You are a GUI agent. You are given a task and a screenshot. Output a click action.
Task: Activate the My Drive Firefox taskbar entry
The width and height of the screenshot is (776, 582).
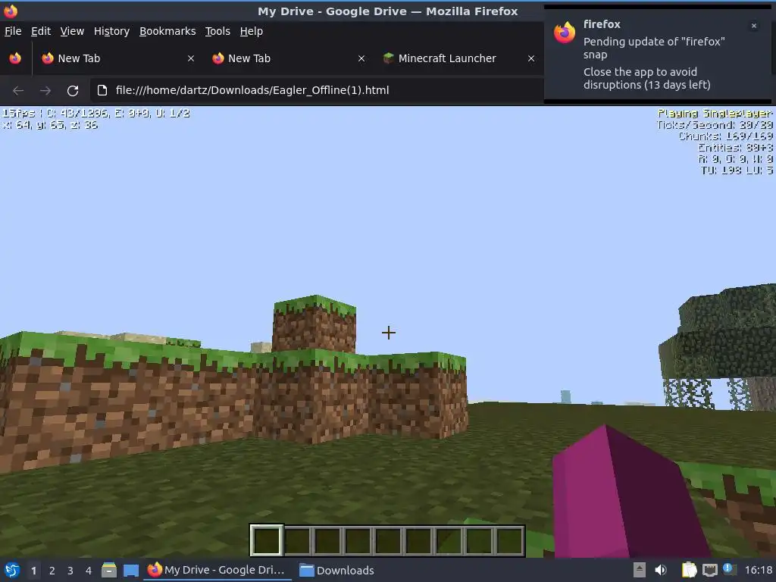point(217,570)
